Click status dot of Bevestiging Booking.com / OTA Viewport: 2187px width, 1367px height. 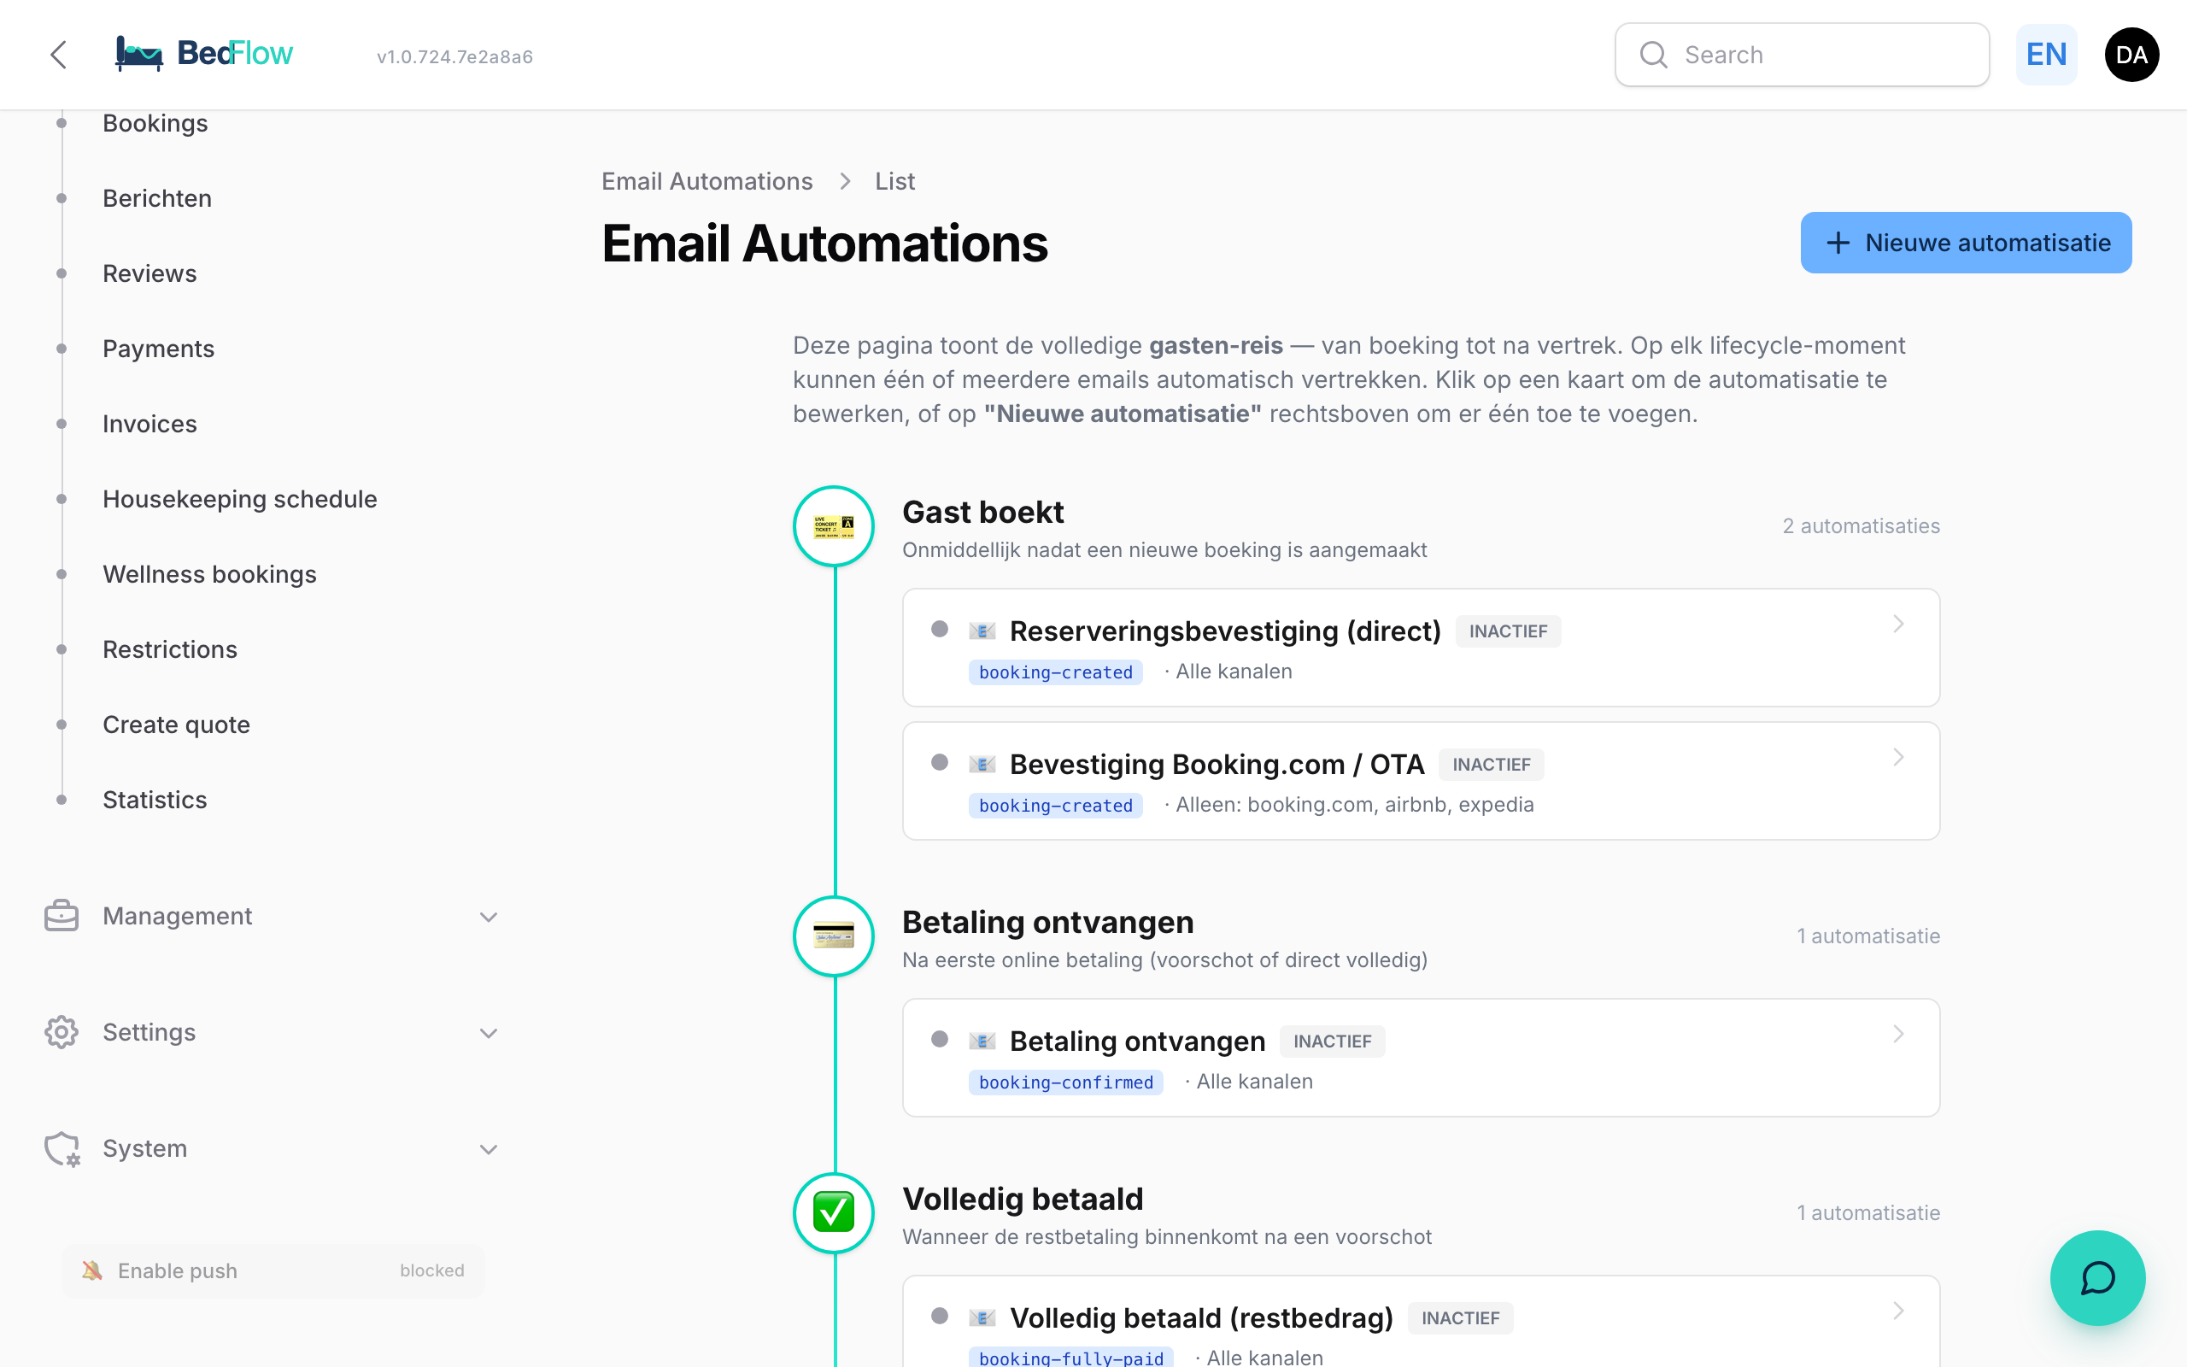point(939,762)
